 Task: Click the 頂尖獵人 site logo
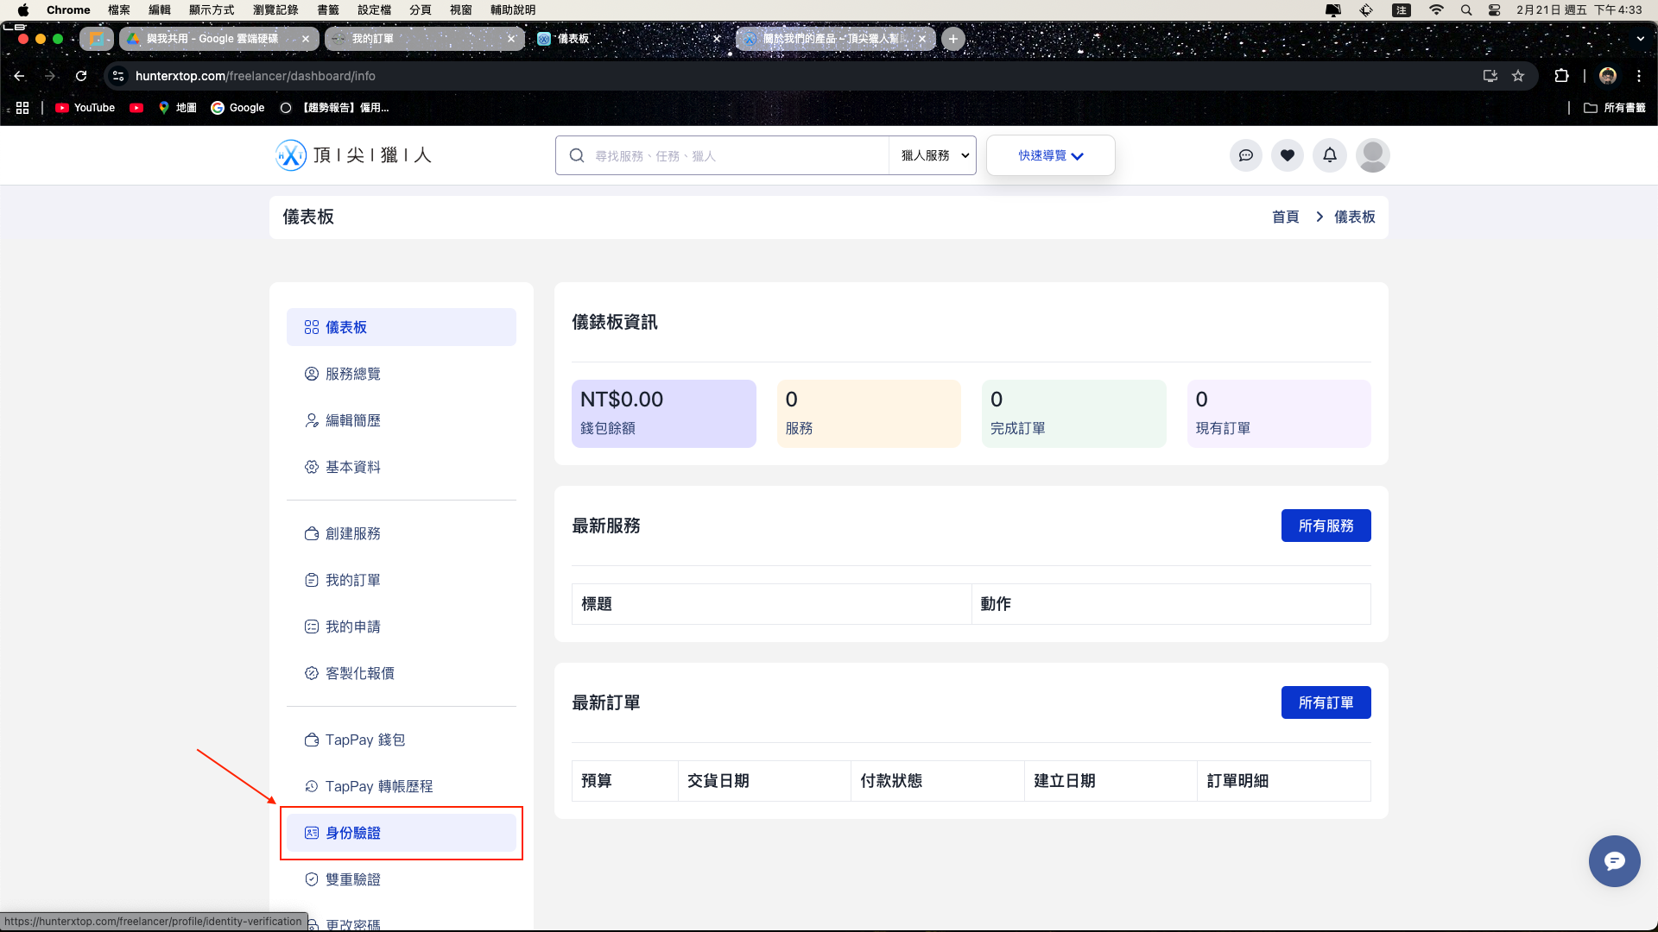click(352, 155)
